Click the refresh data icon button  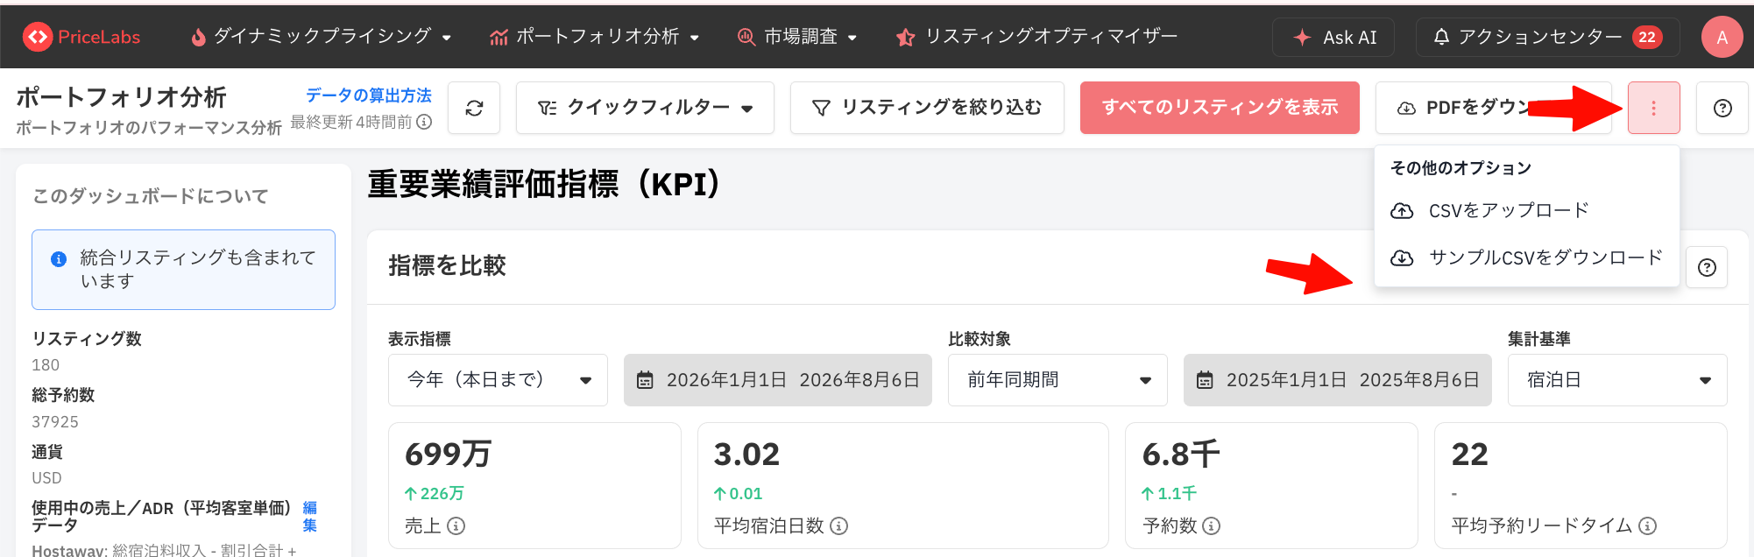474,108
